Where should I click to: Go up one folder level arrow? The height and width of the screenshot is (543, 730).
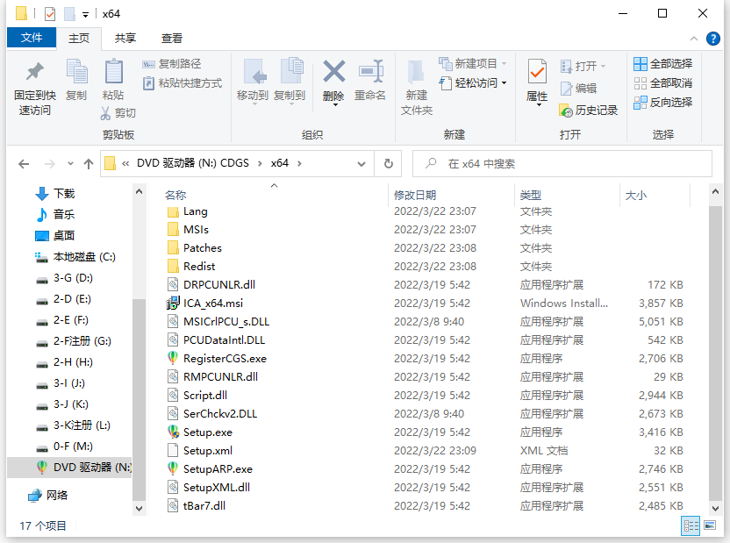click(89, 164)
